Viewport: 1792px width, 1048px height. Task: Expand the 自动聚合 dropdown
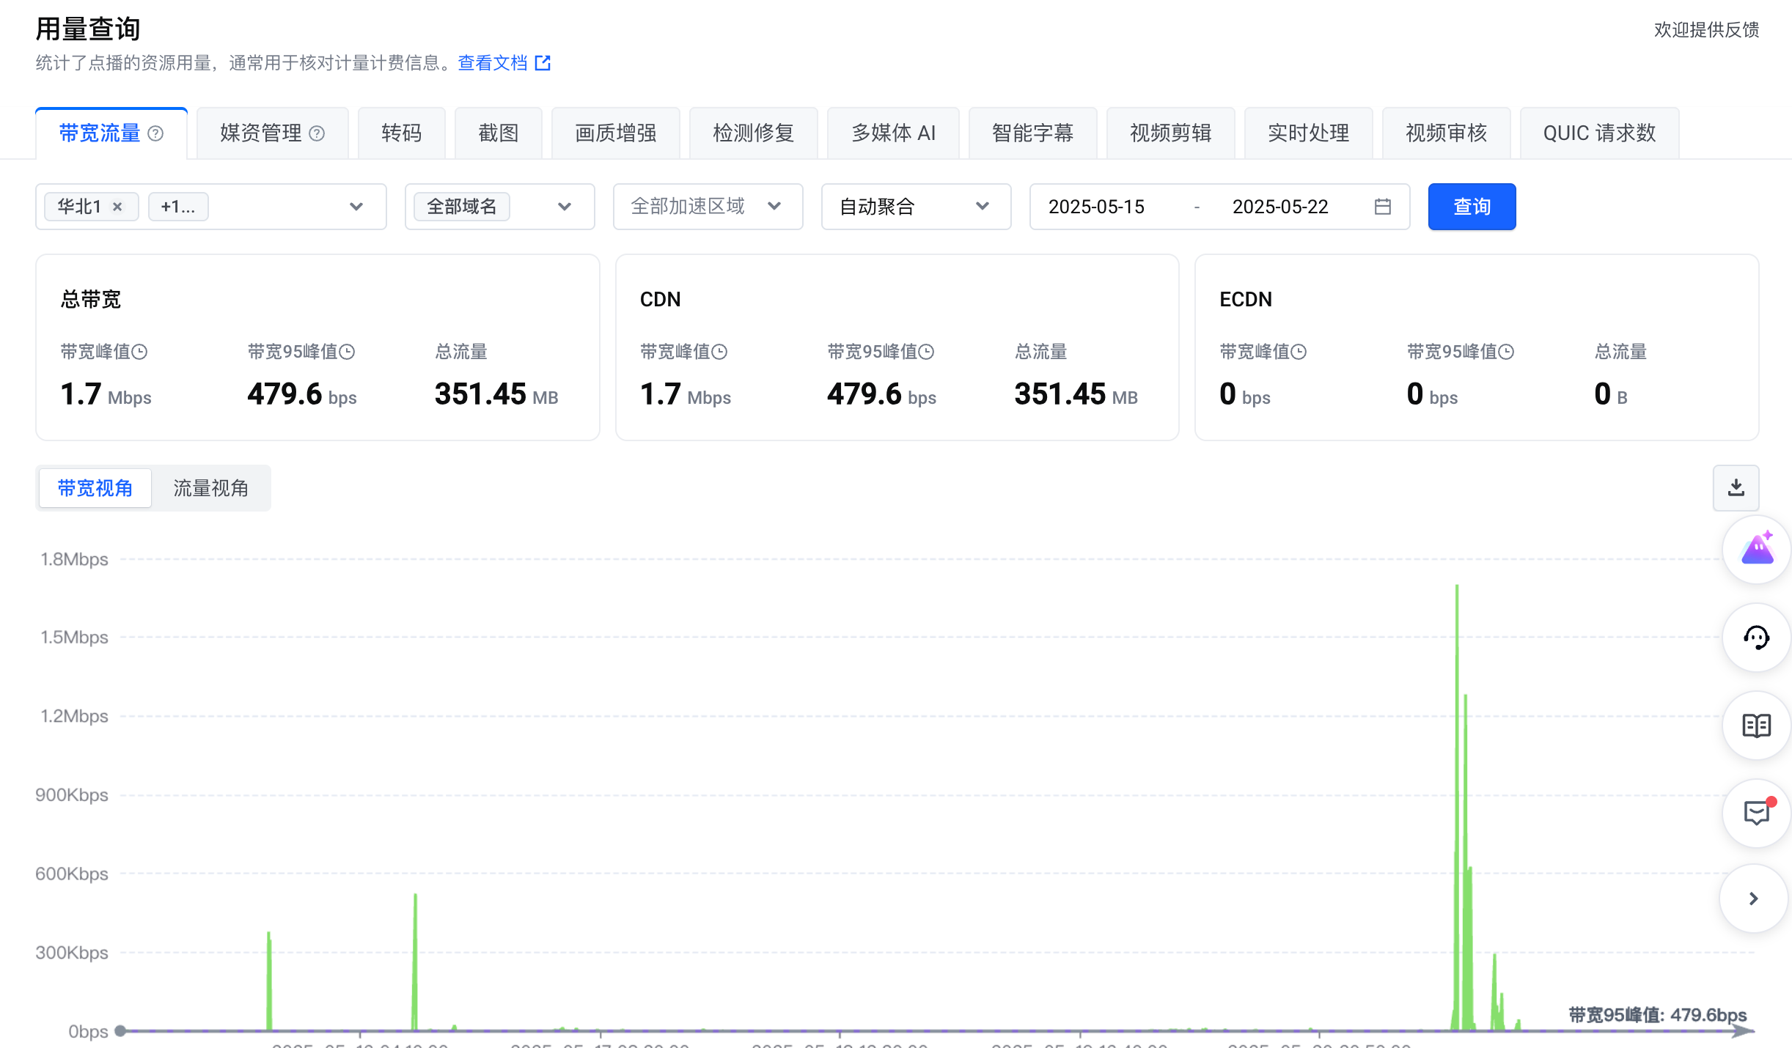[x=915, y=207]
